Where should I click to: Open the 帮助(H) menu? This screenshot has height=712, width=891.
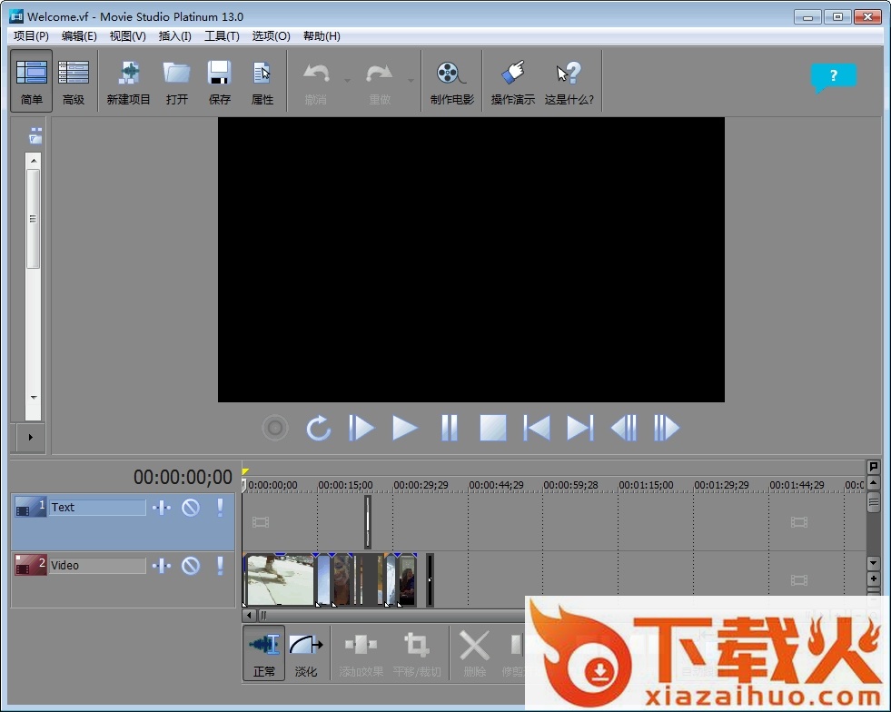tap(322, 35)
